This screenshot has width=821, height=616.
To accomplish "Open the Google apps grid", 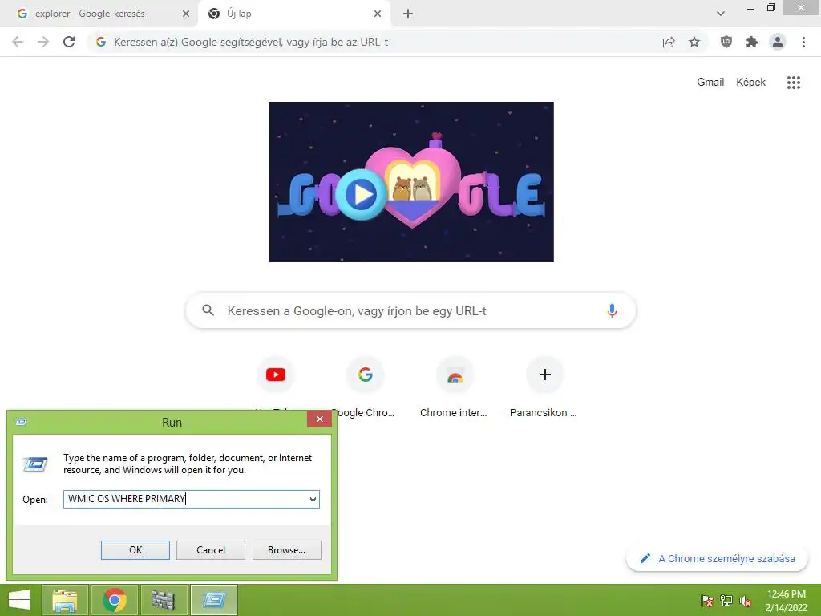I will (x=794, y=83).
